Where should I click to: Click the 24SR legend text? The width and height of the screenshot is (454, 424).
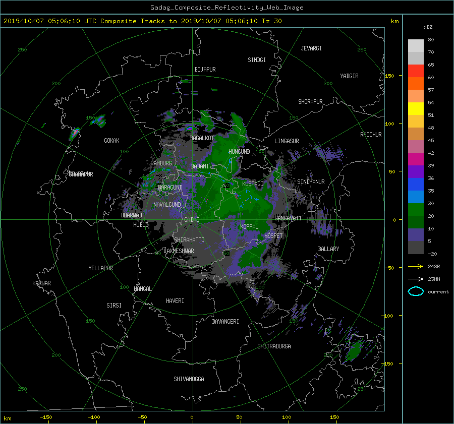tap(434, 267)
